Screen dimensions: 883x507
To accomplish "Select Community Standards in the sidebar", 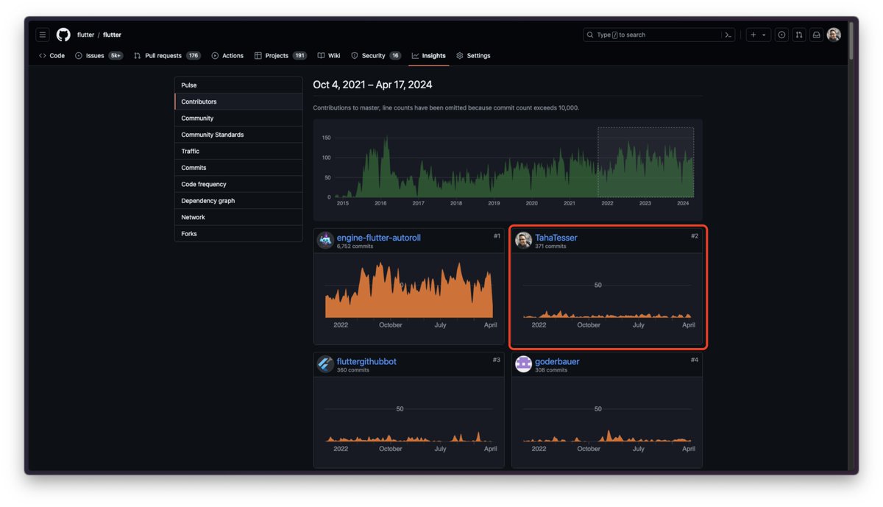I will tap(238, 135).
